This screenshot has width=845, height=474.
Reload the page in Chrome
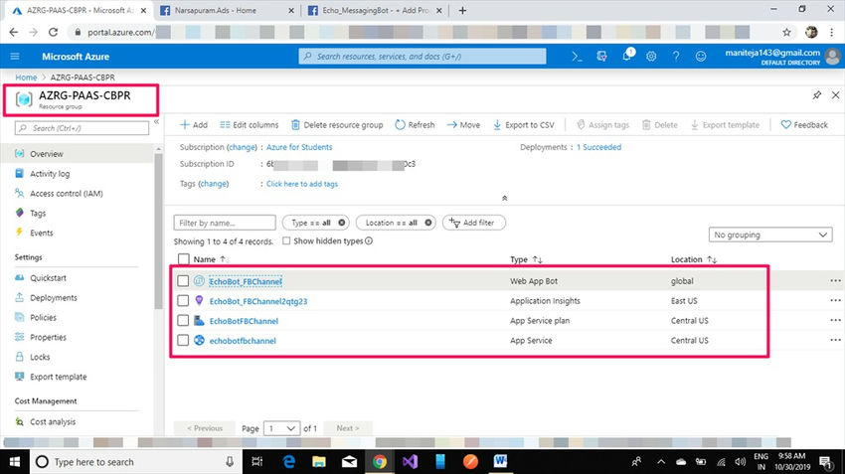pyautogui.click(x=53, y=33)
